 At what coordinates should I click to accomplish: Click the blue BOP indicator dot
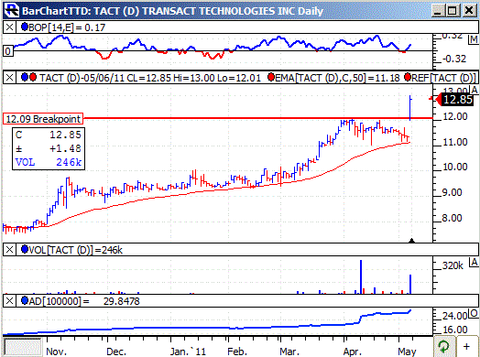25,27
